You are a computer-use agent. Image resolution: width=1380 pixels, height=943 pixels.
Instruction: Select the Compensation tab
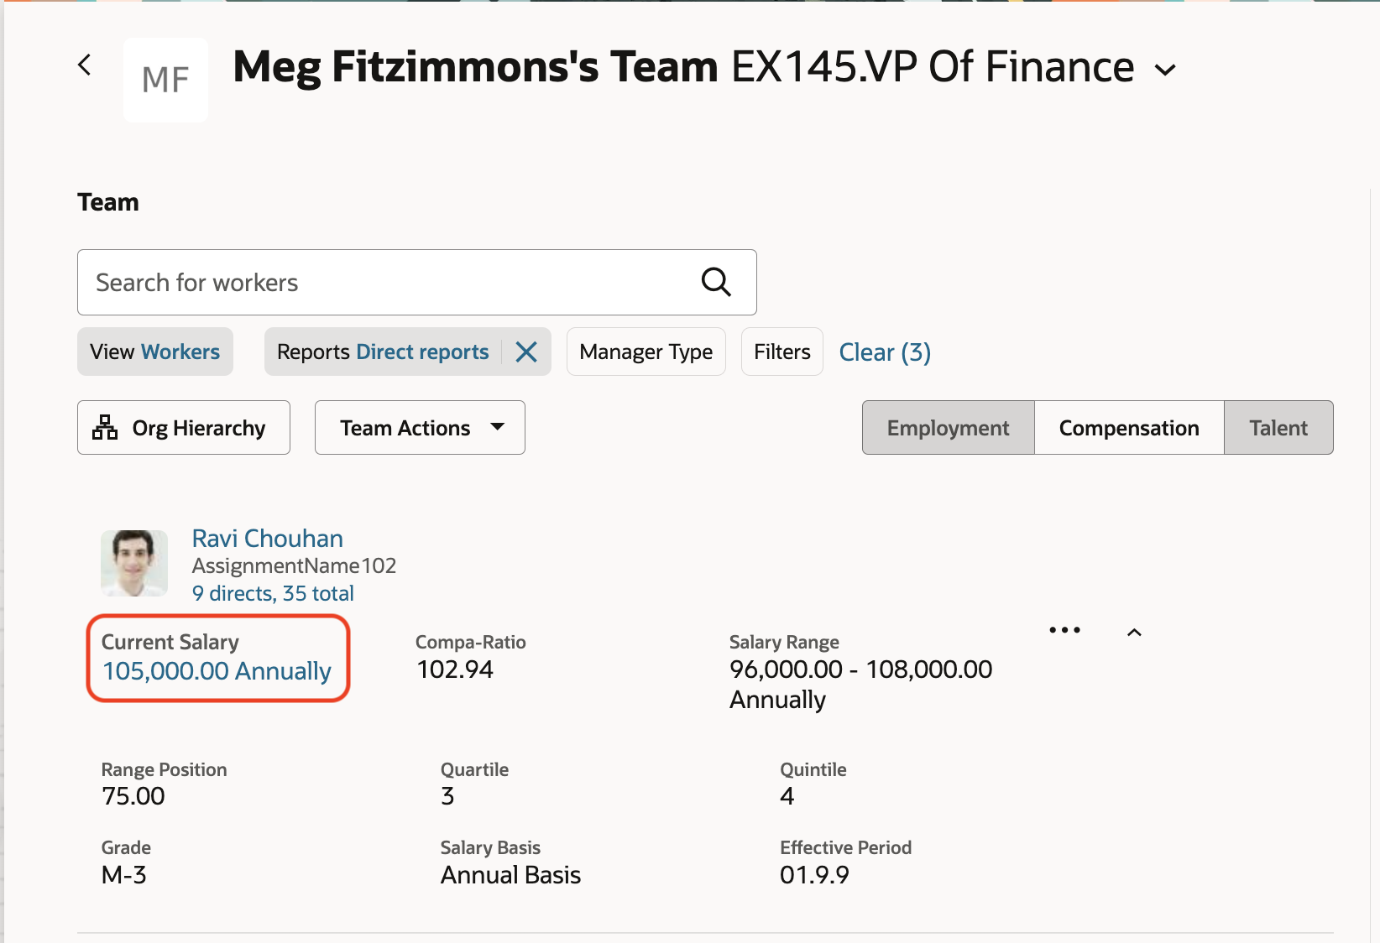coord(1129,428)
